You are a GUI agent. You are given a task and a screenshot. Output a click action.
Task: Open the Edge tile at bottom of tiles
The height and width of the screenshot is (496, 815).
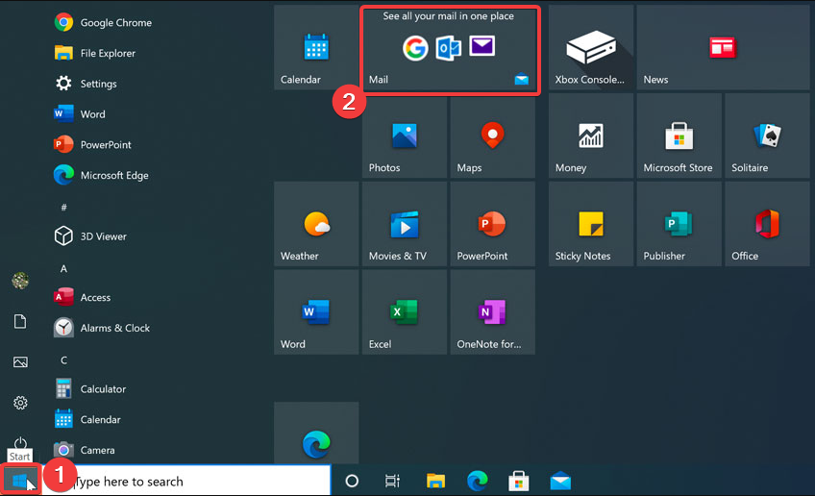316,433
